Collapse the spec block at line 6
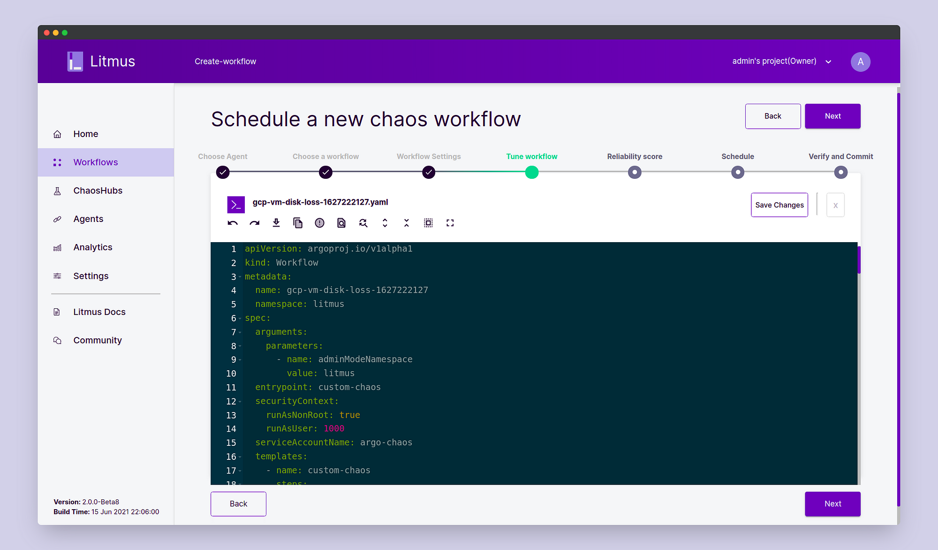Screen dimensions: 938x550 coord(240,319)
